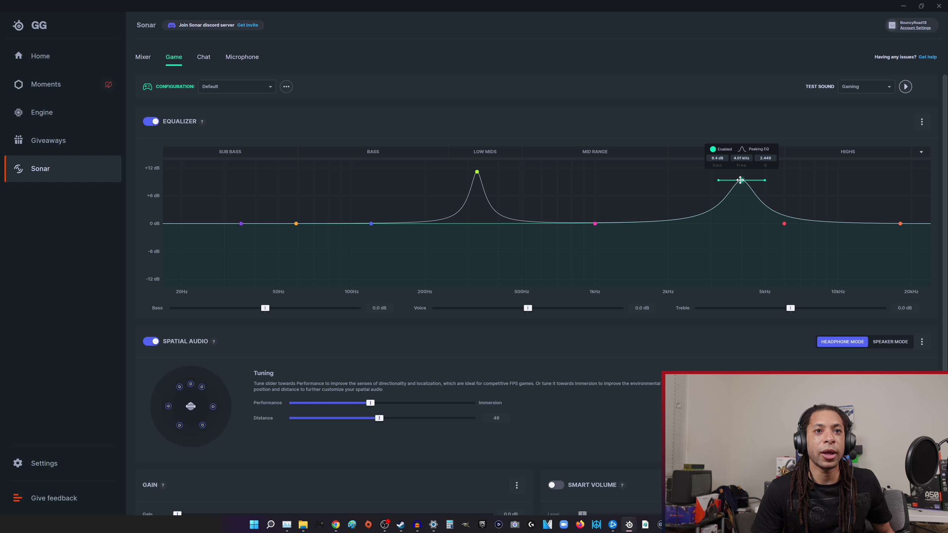This screenshot has height=533, width=948.
Task: Click the left side speaker in the spatial diagram
Action: (x=168, y=406)
